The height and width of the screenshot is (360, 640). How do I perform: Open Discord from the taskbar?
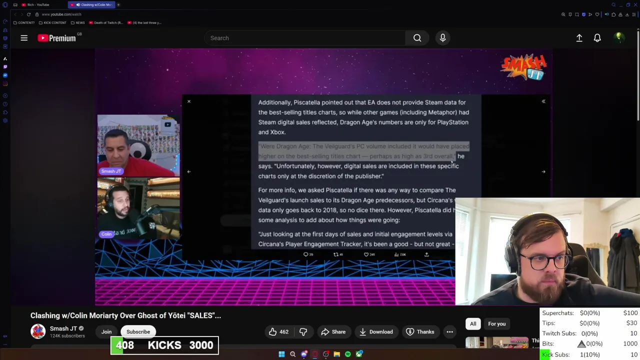coord(304,354)
